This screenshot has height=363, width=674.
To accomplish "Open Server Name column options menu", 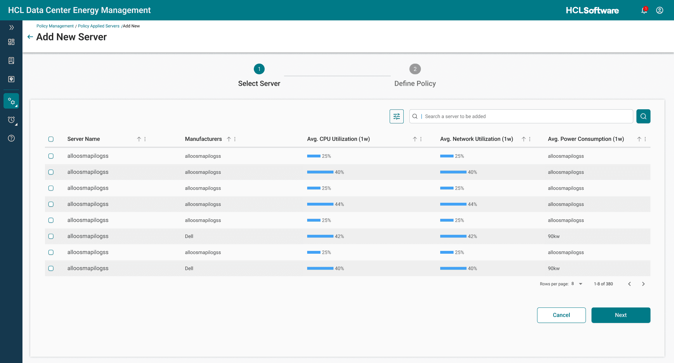I will point(145,139).
